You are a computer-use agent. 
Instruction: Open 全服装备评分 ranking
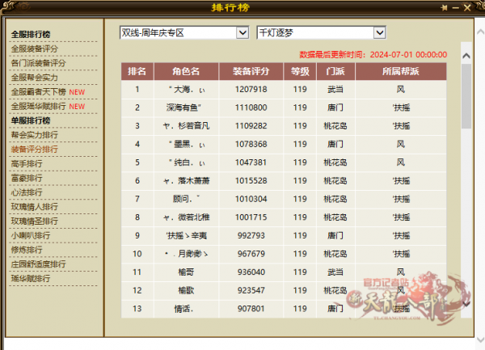(x=34, y=48)
